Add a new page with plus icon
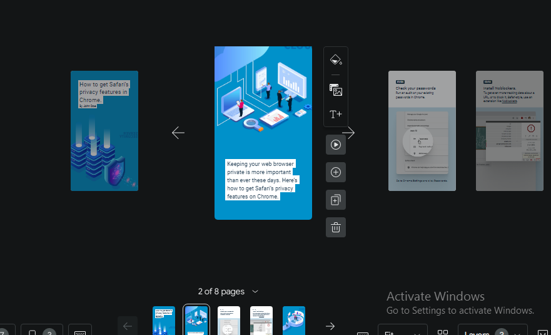Image resolution: width=551 pixels, height=335 pixels. [x=336, y=172]
